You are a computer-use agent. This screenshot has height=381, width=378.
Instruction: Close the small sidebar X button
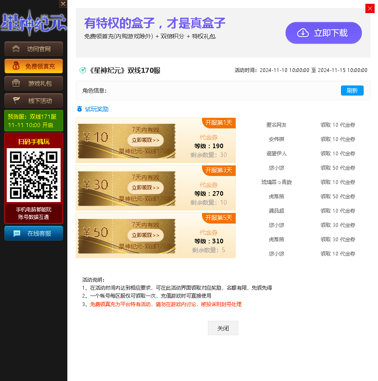pos(63,4)
